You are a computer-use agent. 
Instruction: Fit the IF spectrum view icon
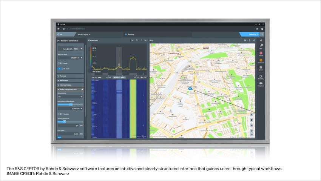tap(133, 40)
